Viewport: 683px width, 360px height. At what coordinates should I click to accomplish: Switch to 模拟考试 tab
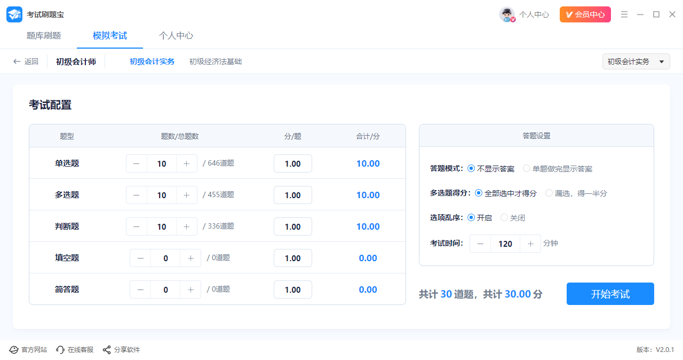click(x=110, y=36)
